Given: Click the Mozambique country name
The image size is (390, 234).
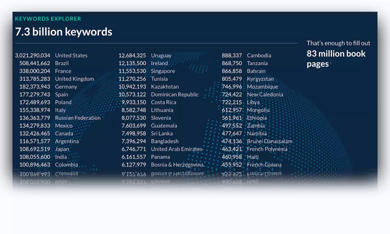Looking at the screenshot, I should click(262, 87).
